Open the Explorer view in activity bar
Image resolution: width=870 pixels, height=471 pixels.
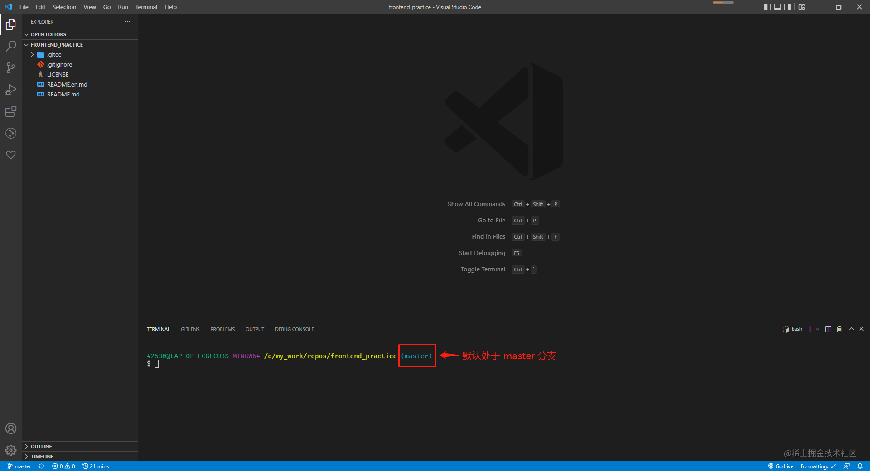pyautogui.click(x=11, y=24)
